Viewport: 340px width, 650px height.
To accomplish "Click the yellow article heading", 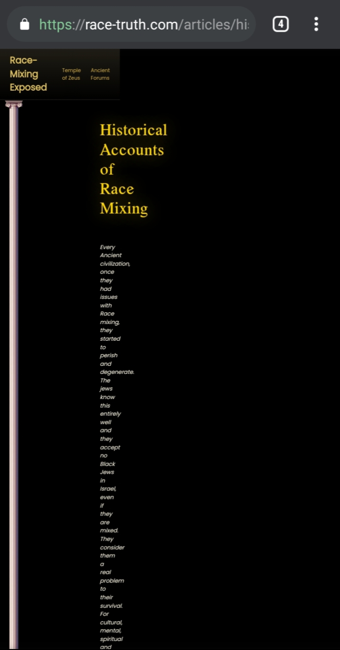I will click(133, 169).
